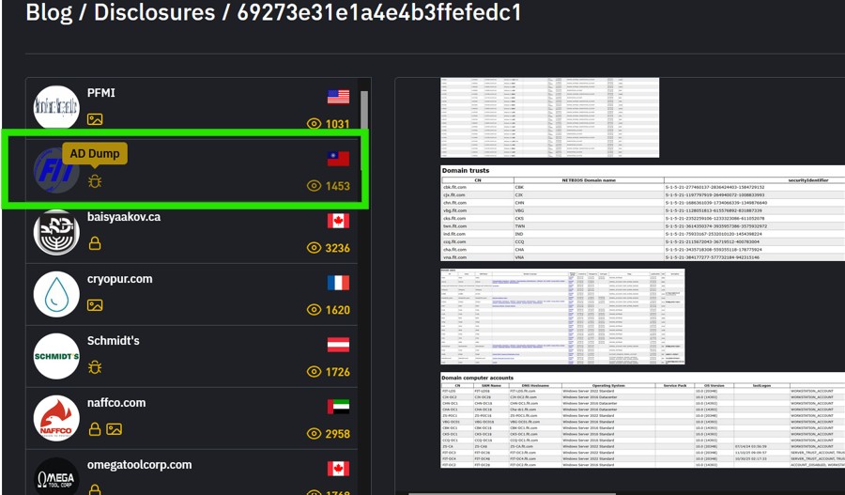
Task: Click the eye icon beside 3236 views
Action: click(x=315, y=248)
